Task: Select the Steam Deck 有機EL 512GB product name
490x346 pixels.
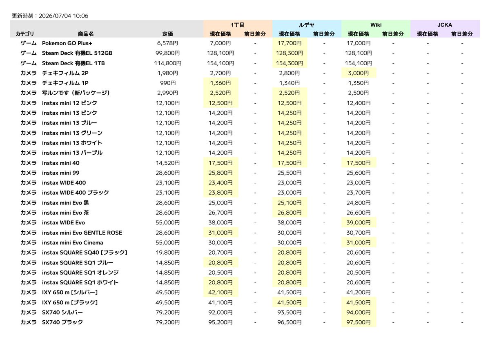Action: pos(77,53)
